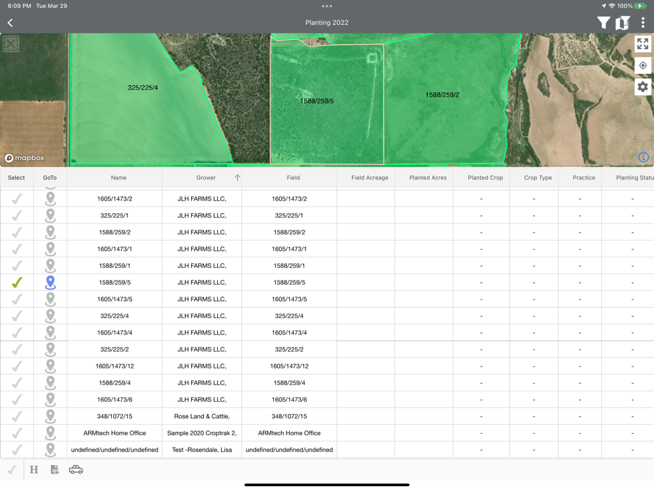The width and height of the screenshot is (654, 490).
Task: Show map info via the blue info icon
Action: pos(644,157)
